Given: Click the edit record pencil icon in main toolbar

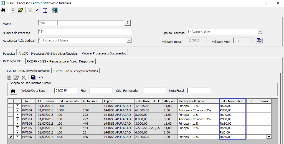Looking at the screenshot, I should pyautogui.click(x=20, y=11).
